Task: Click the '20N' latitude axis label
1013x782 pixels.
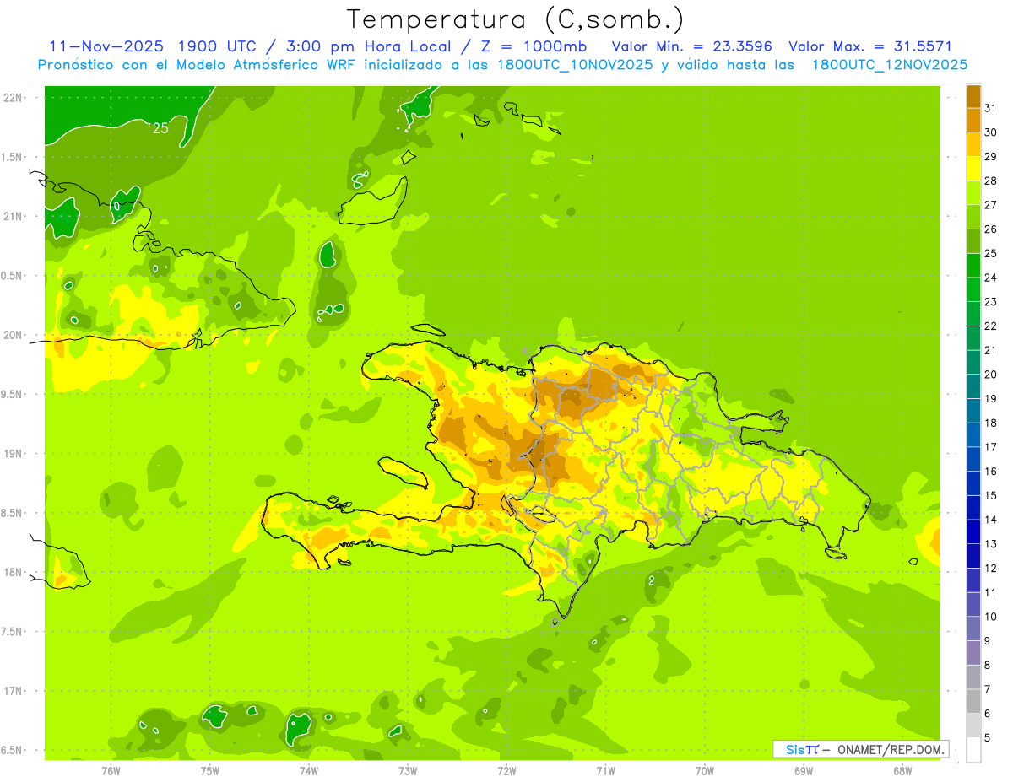Action: [x=12, y=335]
